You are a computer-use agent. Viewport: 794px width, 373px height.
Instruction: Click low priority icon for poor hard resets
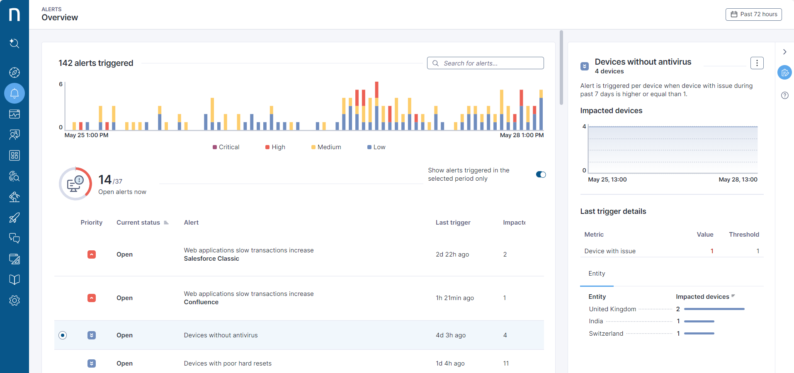coord(92,363)
